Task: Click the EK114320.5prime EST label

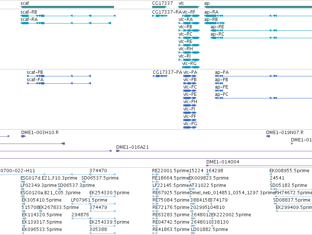Action: pos(42,215)
